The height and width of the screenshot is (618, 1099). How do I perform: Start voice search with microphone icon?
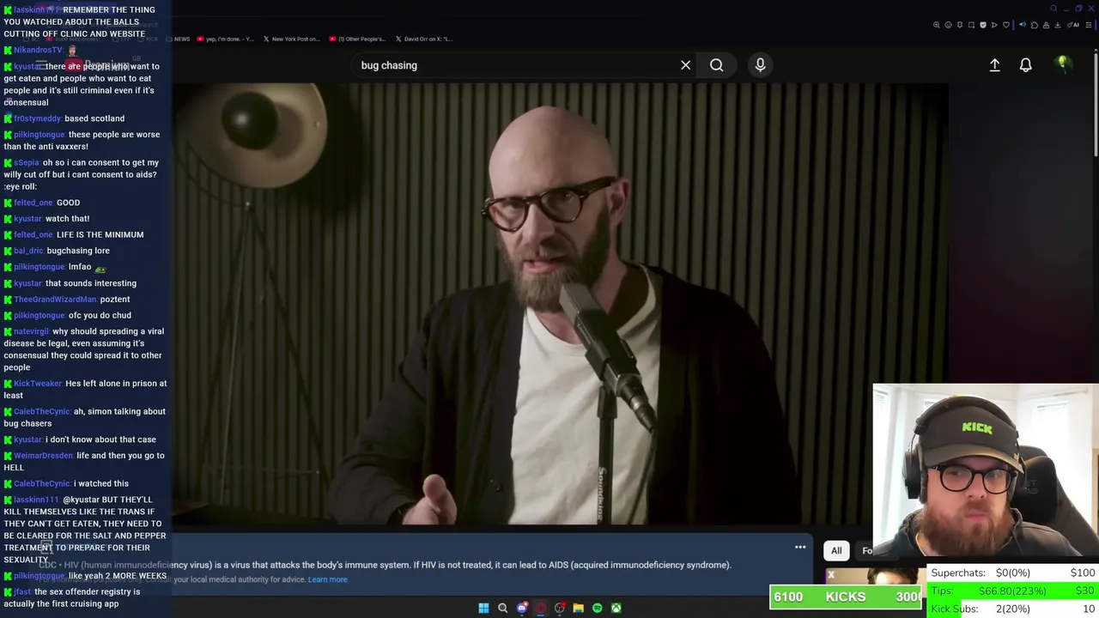click(760, 65)
